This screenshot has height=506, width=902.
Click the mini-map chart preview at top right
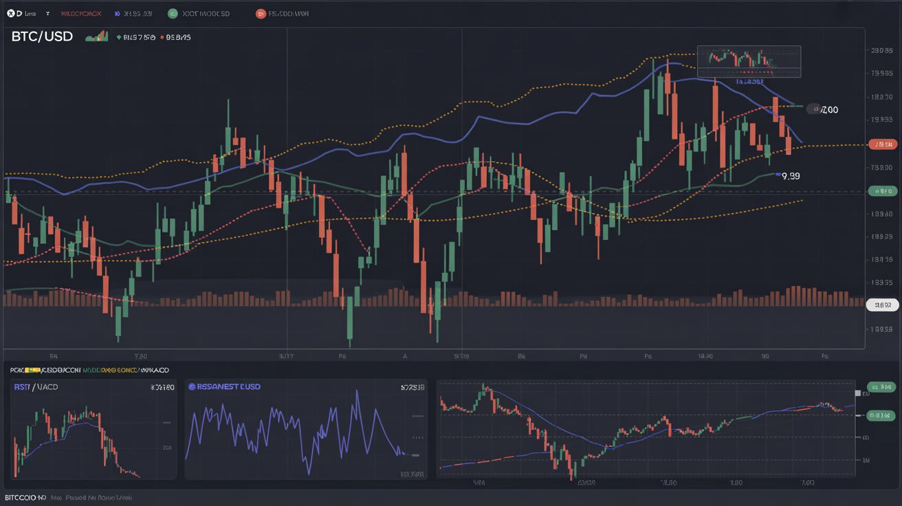tap(749, 60)
